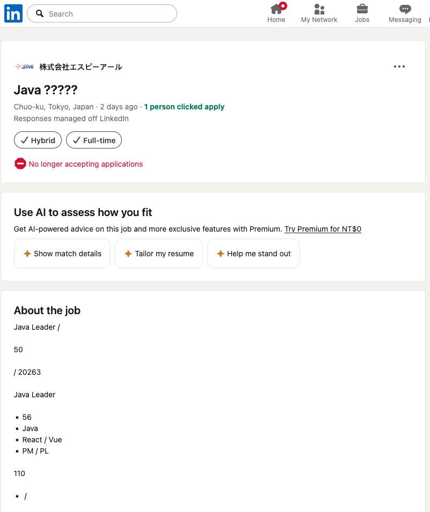430x512 pixels.
Task: Open the Home feed icon
Action: 276,9
